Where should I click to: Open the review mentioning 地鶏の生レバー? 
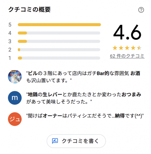click(x=84, y=98)
